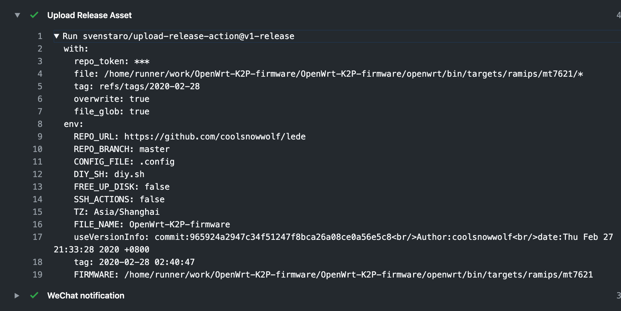621x311 pixels.
Task: Select line number 1 in the log
Action: pos(39,36)
